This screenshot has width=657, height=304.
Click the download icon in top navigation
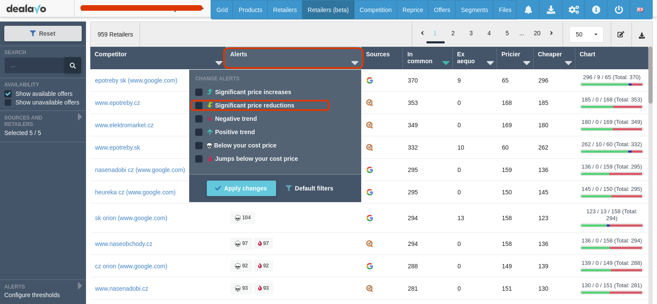coord(551,10)
